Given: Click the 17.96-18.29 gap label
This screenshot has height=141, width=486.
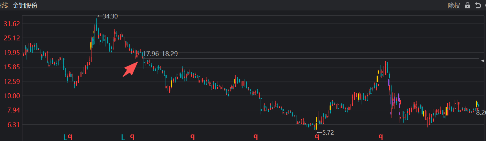Looking at the screenshot, I should pyautogui.click(x=160, y=54).
